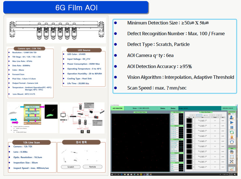Click 'Lens Mount : M72 X 0.75' line
The height and width of the screenshot is (179, 241).
(x=24, y=94)
